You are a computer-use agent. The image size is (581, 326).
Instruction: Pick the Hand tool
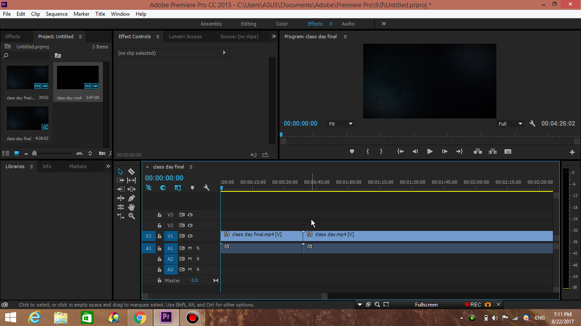[131, 207]
